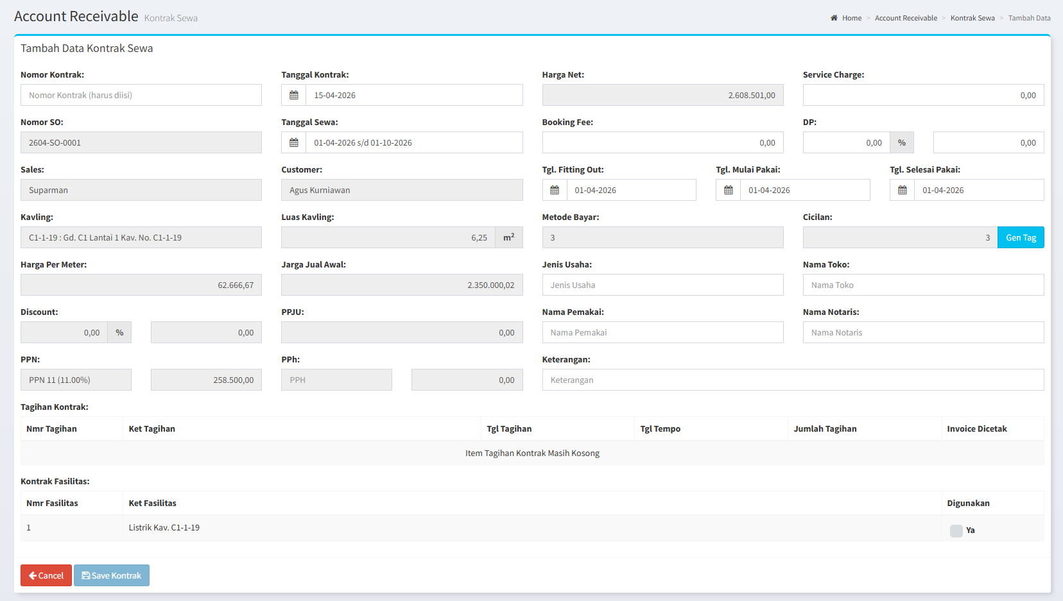
Task: Click the m² unit addon of Luas Kavling
Action: (x=509, y=237)
